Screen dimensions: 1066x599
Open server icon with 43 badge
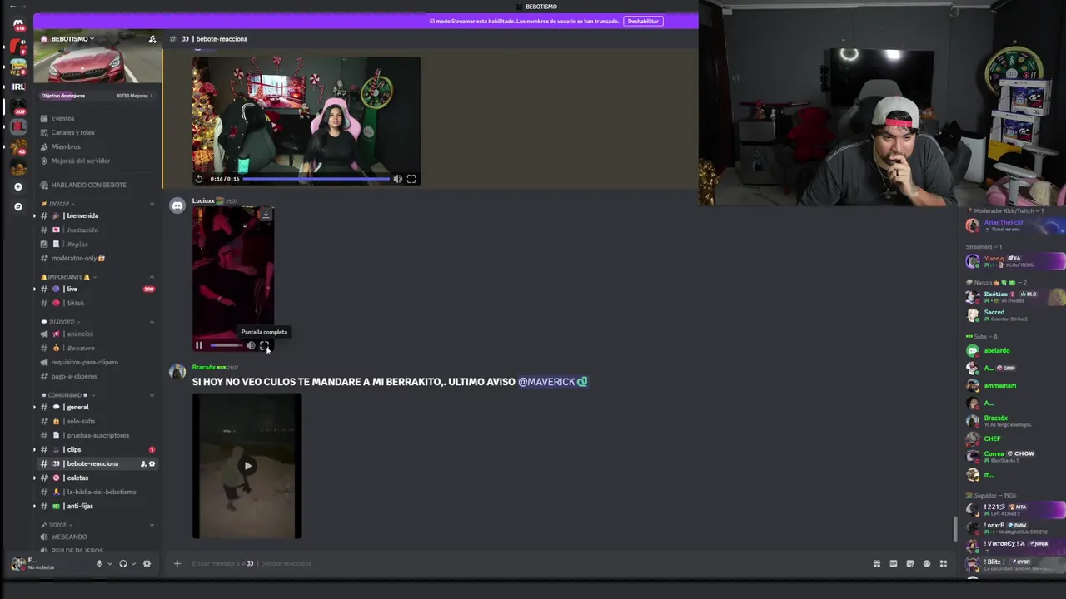(17, 147)
